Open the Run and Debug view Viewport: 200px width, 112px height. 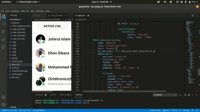pyautogui.click(x=3, y=39)
